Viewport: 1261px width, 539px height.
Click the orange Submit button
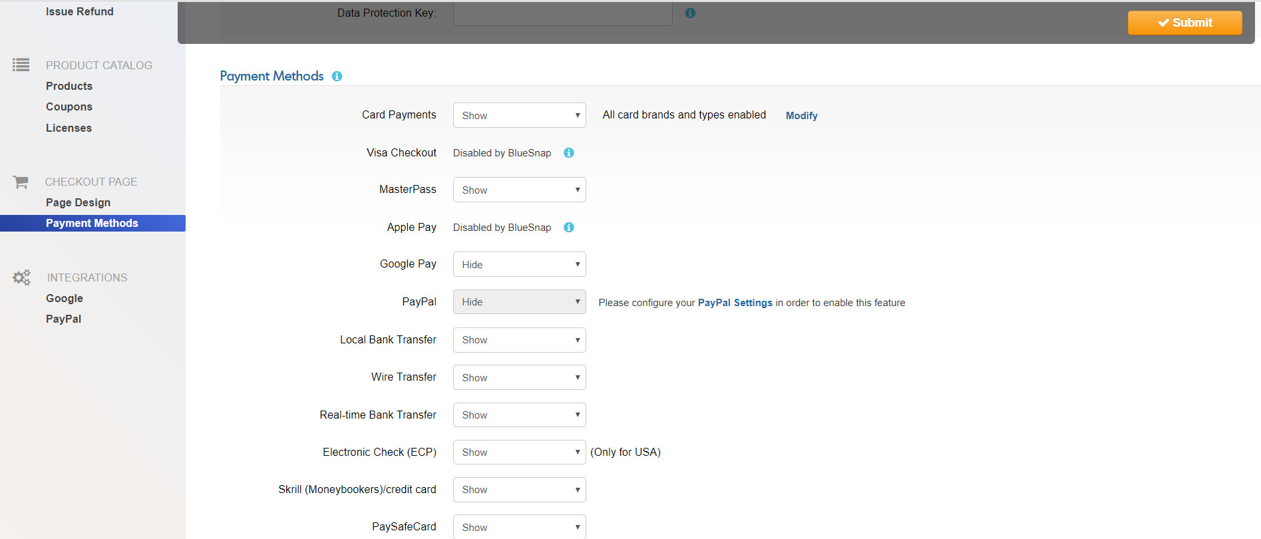[x=1184, y=23]
